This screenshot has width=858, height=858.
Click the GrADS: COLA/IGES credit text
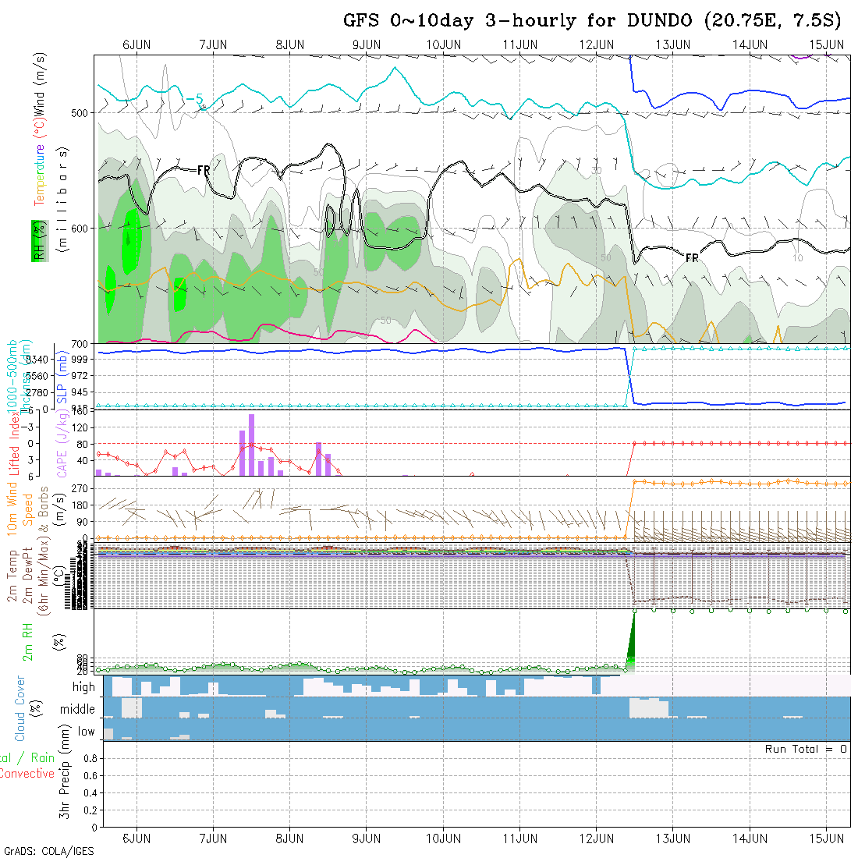(48, 851)
